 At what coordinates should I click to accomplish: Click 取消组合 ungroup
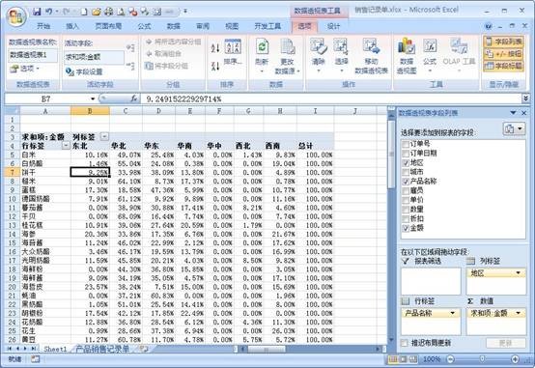point(163,53)
